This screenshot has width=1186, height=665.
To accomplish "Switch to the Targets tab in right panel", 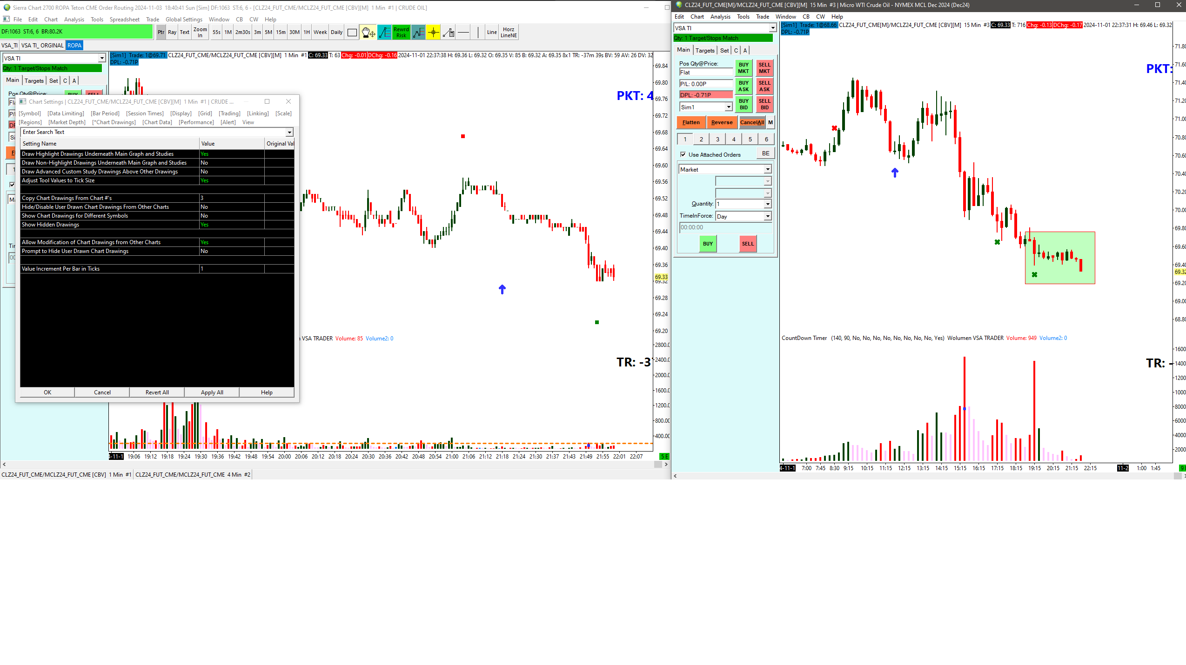I will 705,50.
